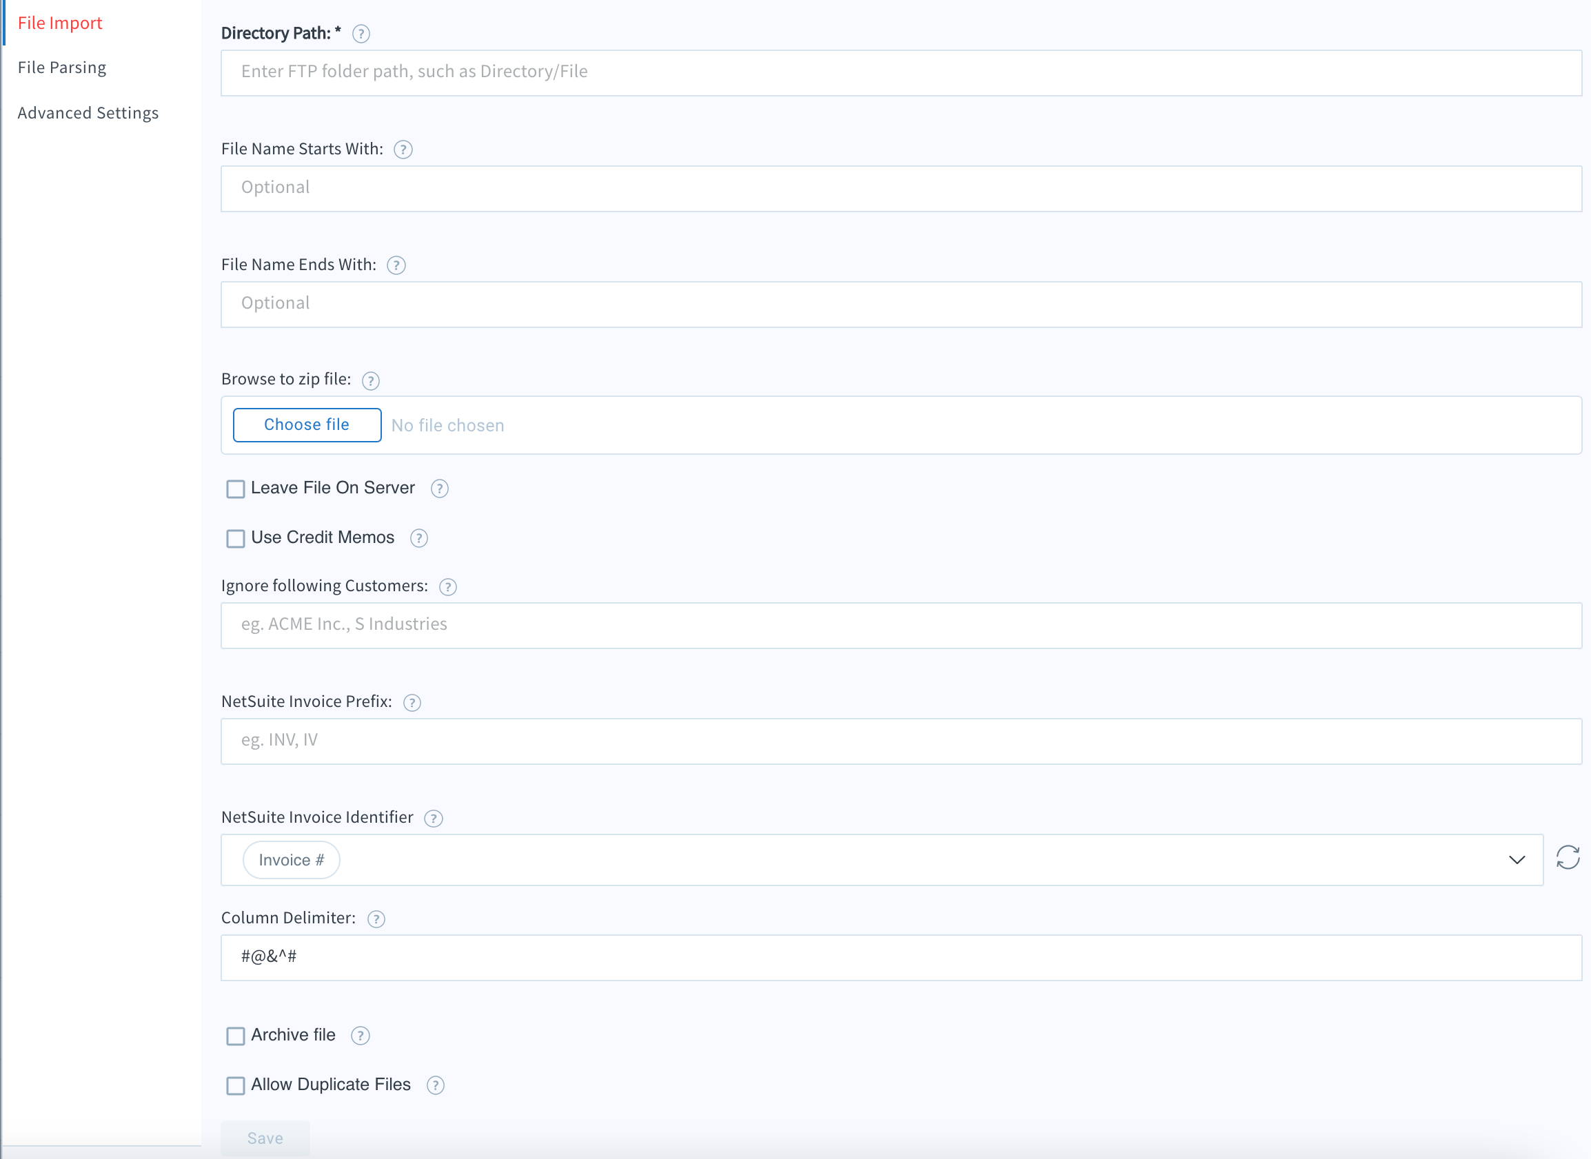Focus the File Name Starts With field
This screenshot has height=1159, width=1591.
click(x=901, y=189)
